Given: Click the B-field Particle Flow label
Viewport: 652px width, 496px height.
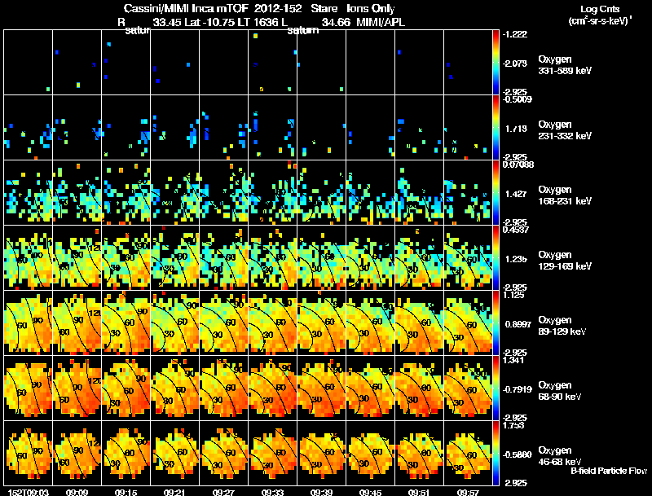Looking at the screenshot, I should click(609, 471).
